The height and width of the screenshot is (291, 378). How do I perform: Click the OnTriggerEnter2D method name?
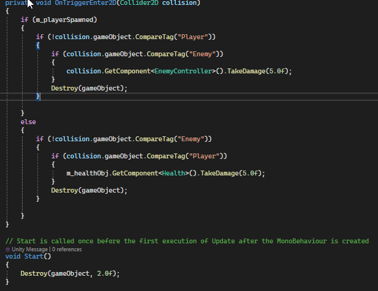pos(86,3)
